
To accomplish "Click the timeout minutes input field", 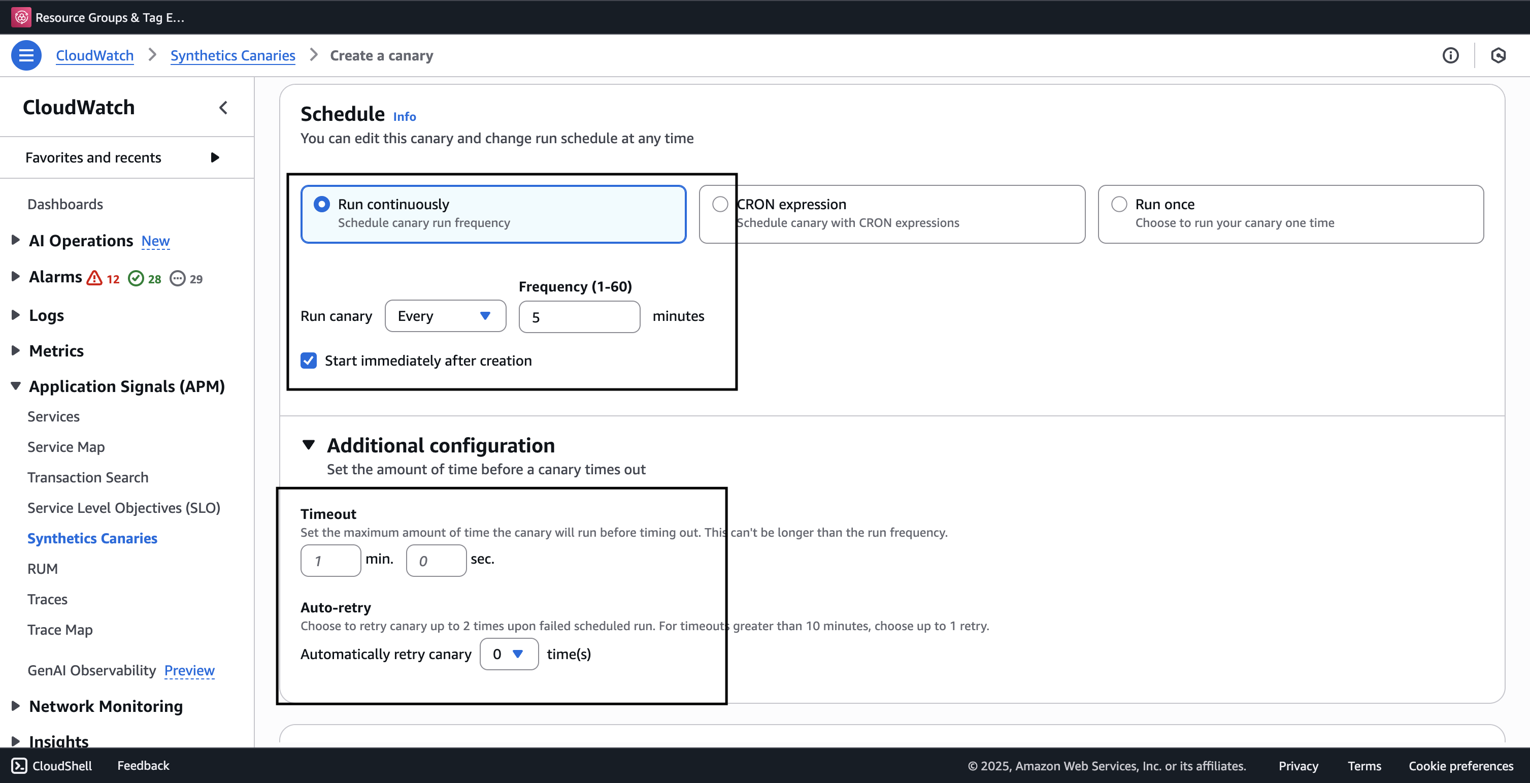I will pyautogui.click(x=331, y=560).
